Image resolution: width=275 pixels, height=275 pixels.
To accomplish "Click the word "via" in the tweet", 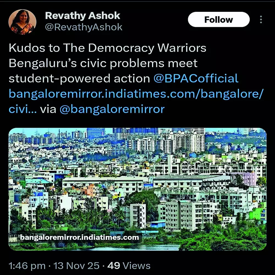I will coord(48,109).
